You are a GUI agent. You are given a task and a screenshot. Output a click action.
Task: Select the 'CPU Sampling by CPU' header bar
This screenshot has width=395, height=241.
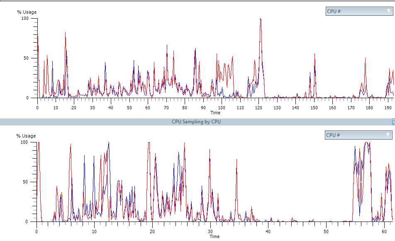click(x=196, y=122)
